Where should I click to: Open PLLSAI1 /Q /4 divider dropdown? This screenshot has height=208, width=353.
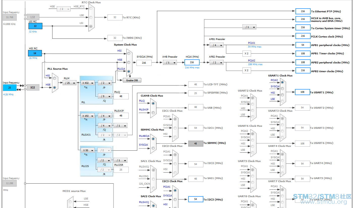pos(104,126)
